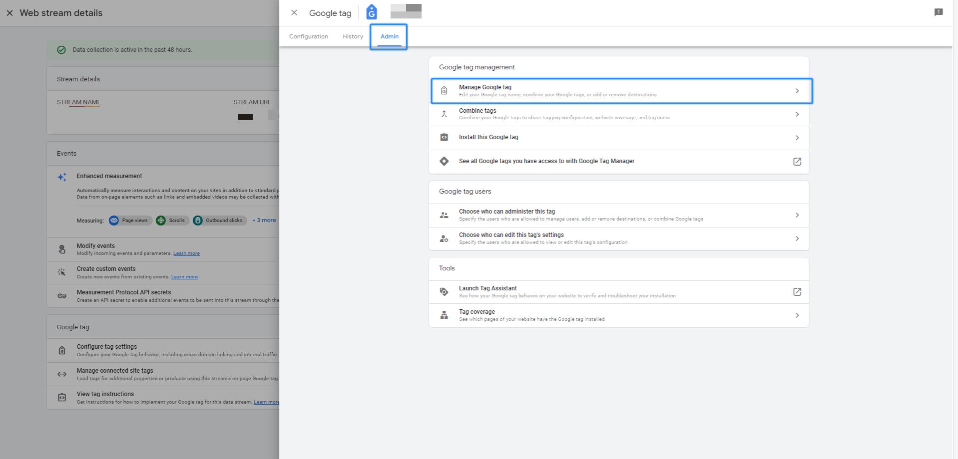Click the Combine tags merge icon

point(444,114)
